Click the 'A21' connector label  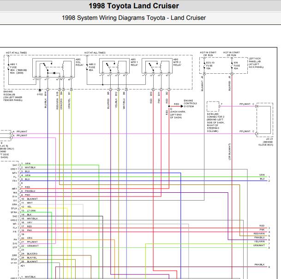(23, 266)
